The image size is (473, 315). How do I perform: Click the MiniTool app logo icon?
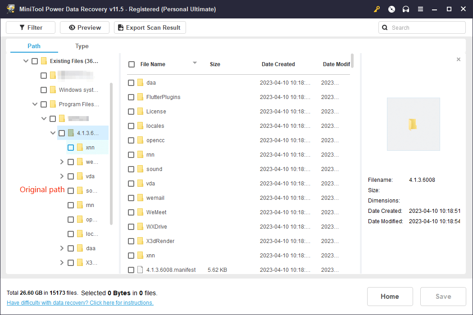coord(11,9)
